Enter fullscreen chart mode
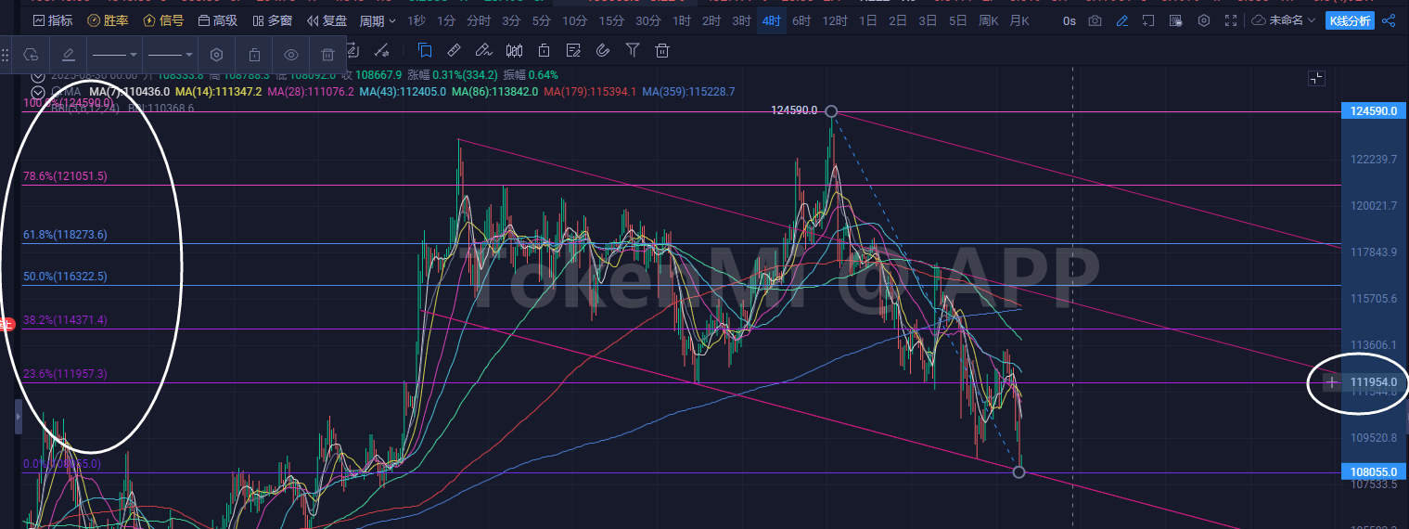The image size is (1409, 529). (x=1231, y=20)
